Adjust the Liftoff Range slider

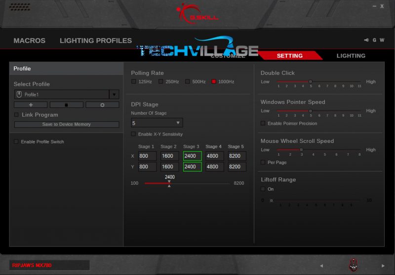(271, 201)
